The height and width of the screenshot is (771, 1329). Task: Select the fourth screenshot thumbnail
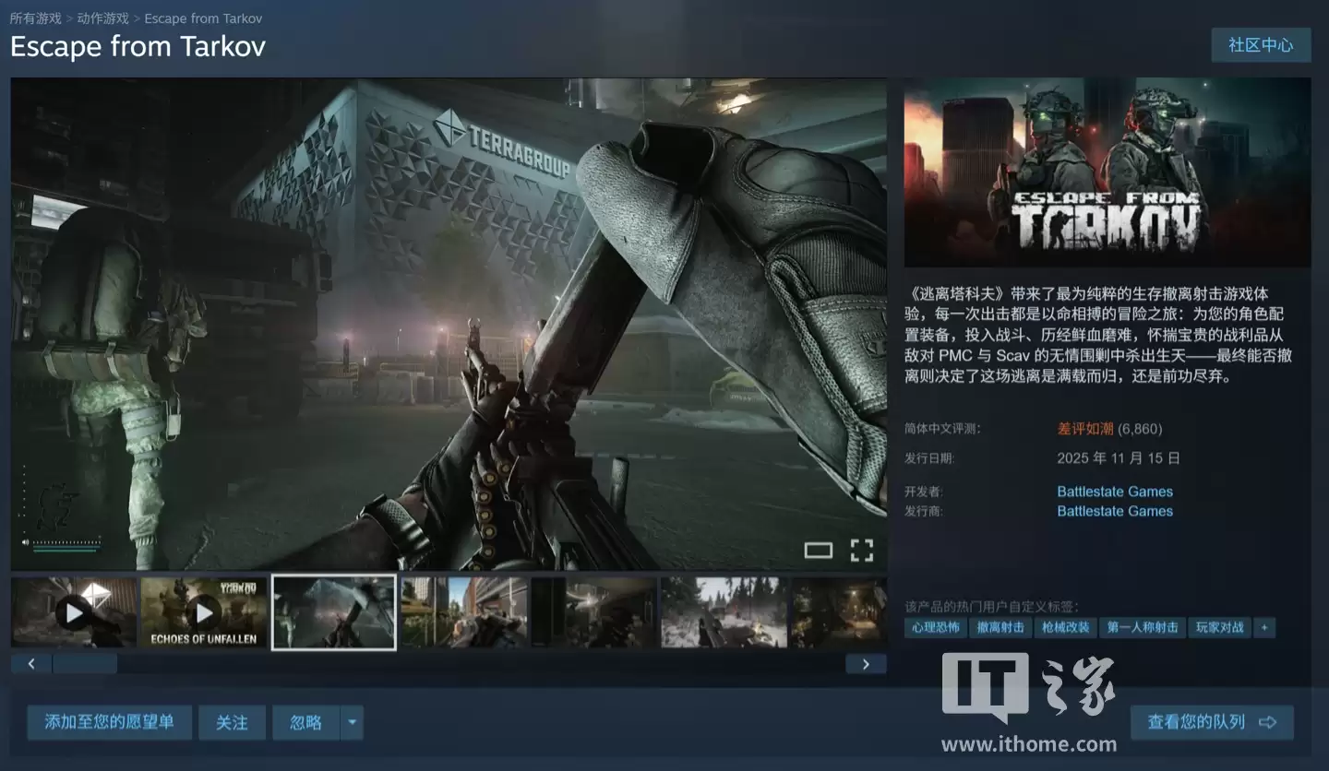pos(463,611)
